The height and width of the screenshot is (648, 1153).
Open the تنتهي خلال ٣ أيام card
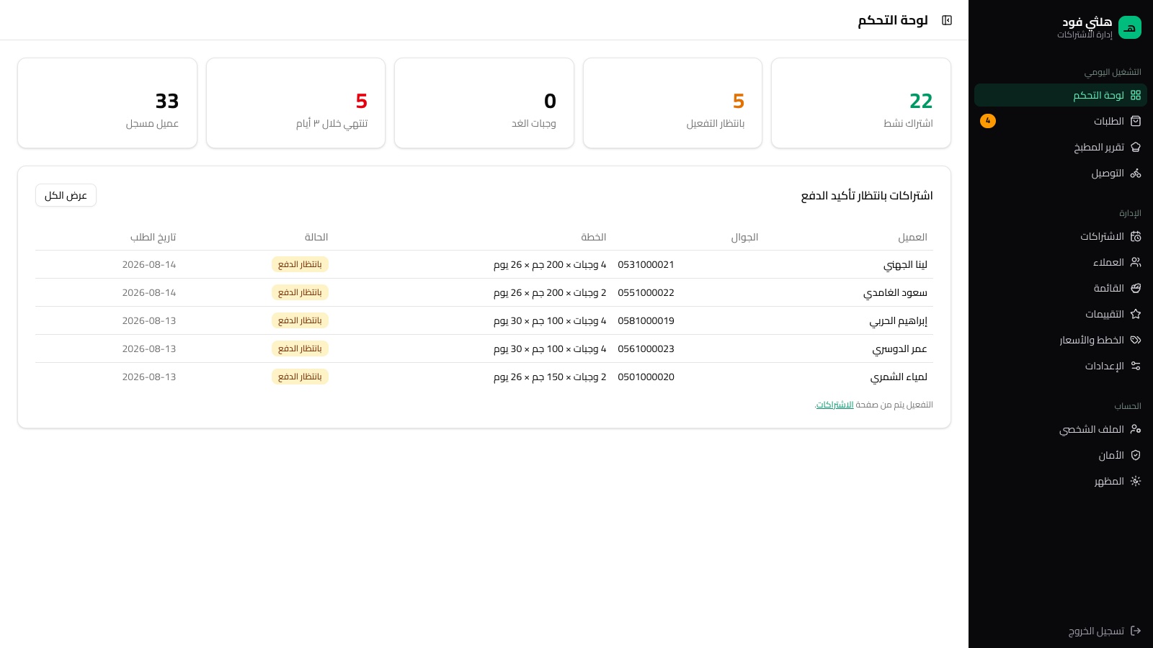295,103
